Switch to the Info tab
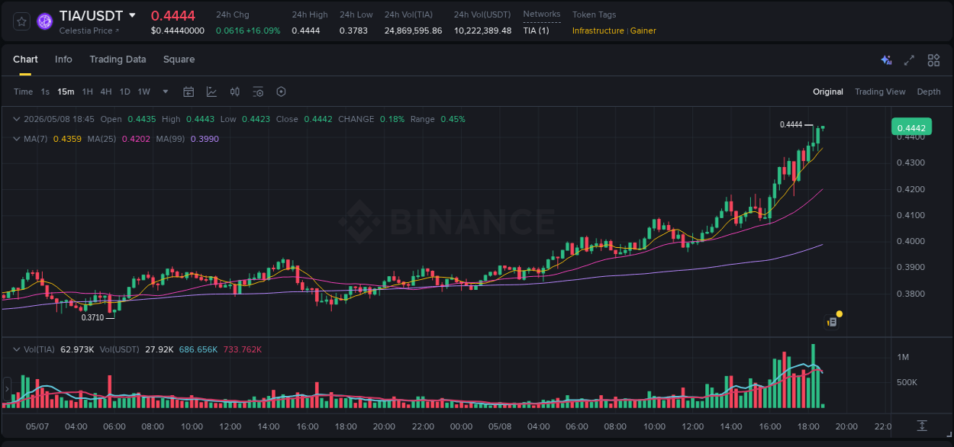954x447 pixels. (63, 59)
